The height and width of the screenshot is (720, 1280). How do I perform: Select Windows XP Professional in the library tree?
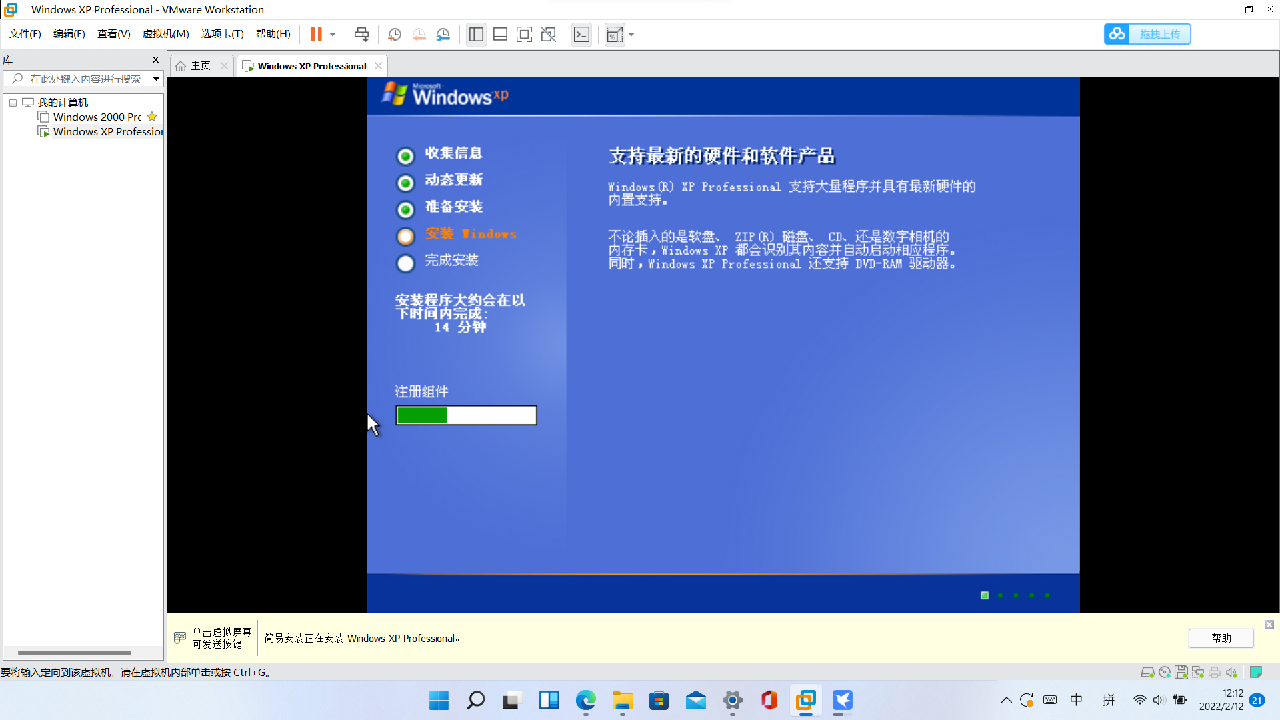(x=108, y=131)
